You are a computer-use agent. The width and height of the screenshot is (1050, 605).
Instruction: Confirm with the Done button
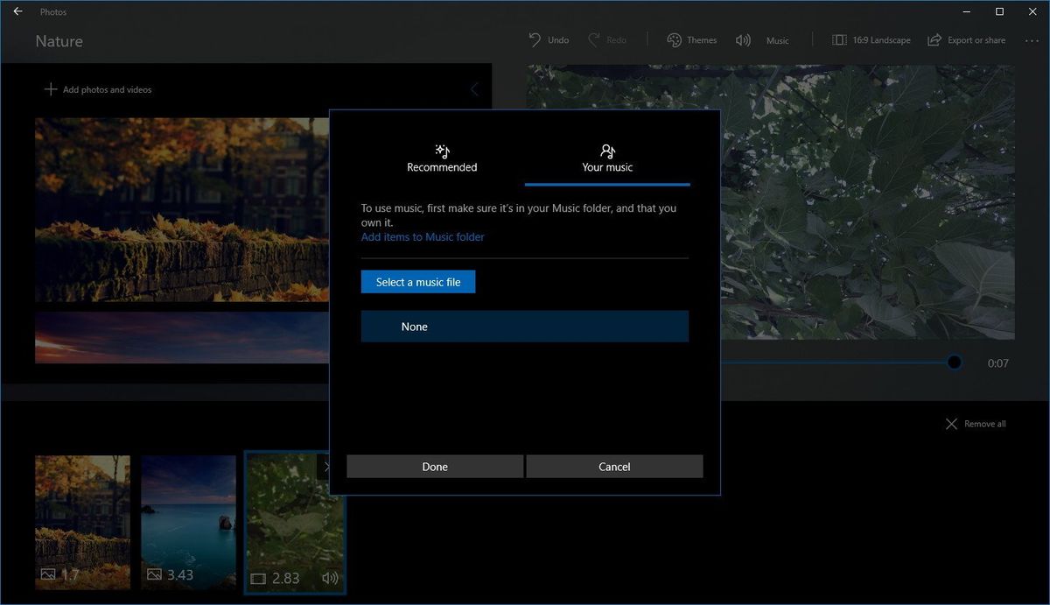(434, 466)
